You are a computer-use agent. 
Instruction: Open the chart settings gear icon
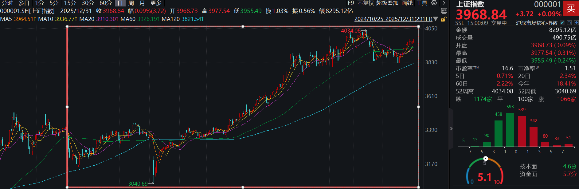434,3
